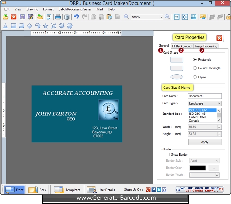Open the Format menu
The width and height of the screenshot is (231, 204).
point(48,9)
